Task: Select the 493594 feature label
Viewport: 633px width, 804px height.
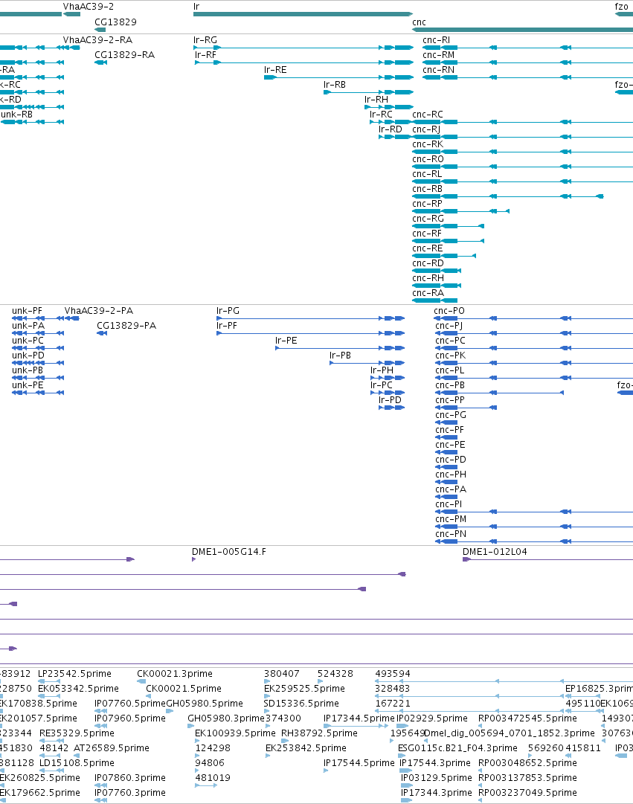Action: point(393,674)
